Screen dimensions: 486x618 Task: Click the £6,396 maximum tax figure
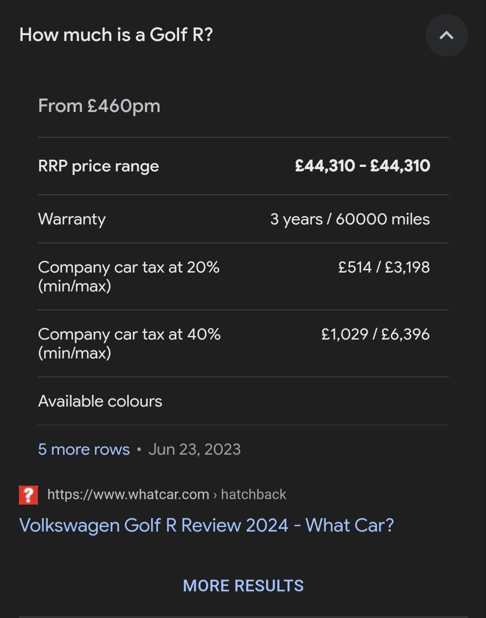click(405, 334)
